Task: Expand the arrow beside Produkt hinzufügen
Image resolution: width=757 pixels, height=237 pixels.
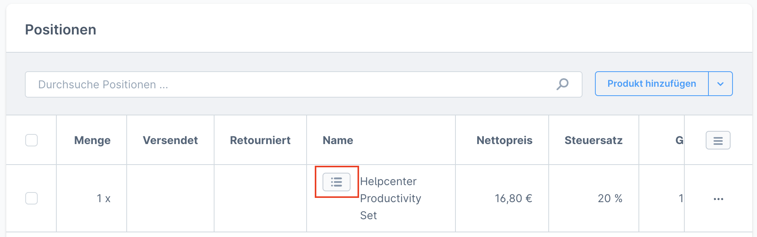Action: point(720,84)
